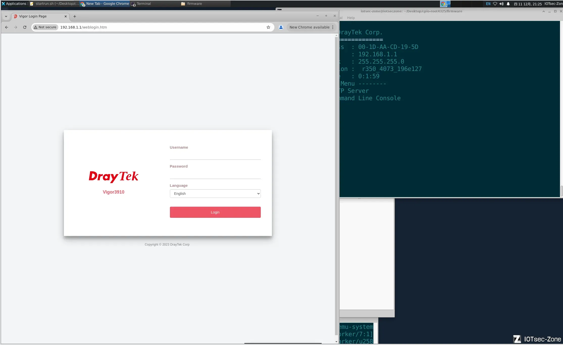The width and height of the screenshot is (563, 345).
Task: Click the browser reload icon
Action: [x=25, y=27]
